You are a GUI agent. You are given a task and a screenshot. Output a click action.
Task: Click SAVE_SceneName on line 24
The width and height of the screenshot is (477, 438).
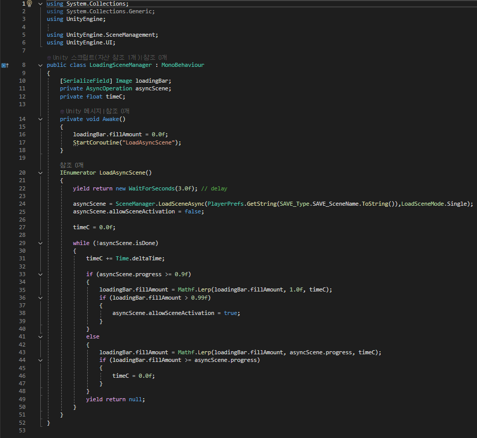click(336, 204)
